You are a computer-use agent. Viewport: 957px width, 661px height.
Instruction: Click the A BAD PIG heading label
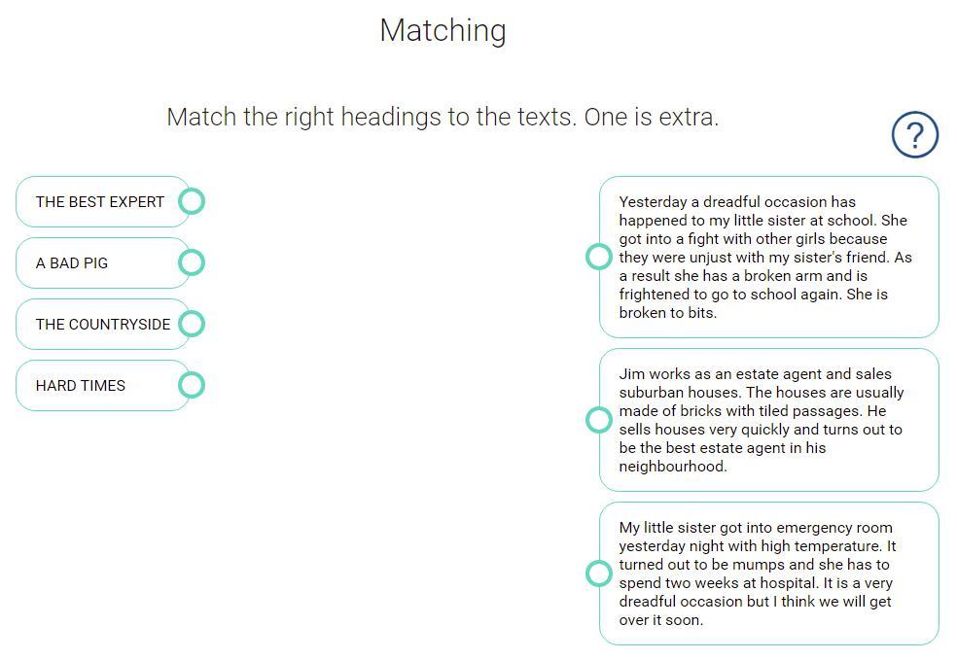coord(72,263)
